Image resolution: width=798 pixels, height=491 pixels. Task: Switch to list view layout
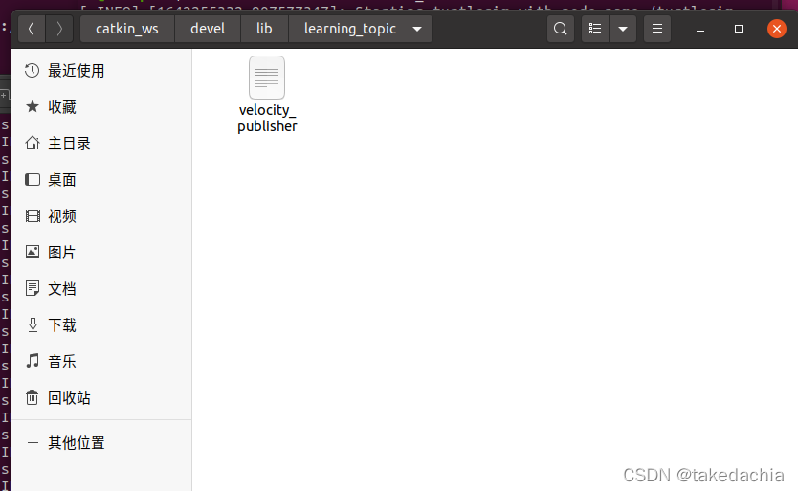pos(595,29)
